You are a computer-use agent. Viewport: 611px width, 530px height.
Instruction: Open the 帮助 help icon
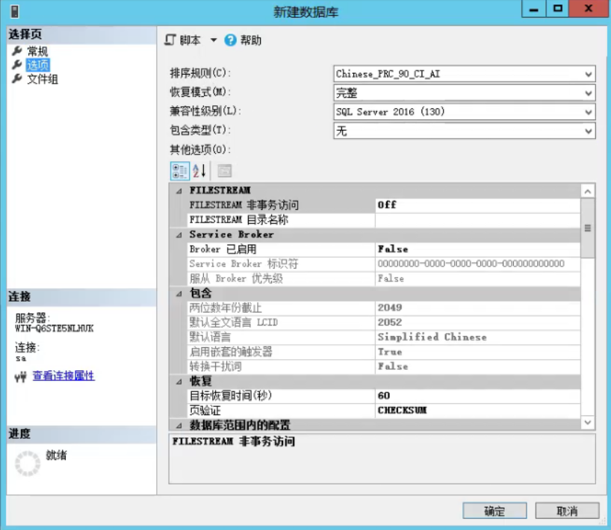pyautogui.click(x=230, y=40)
